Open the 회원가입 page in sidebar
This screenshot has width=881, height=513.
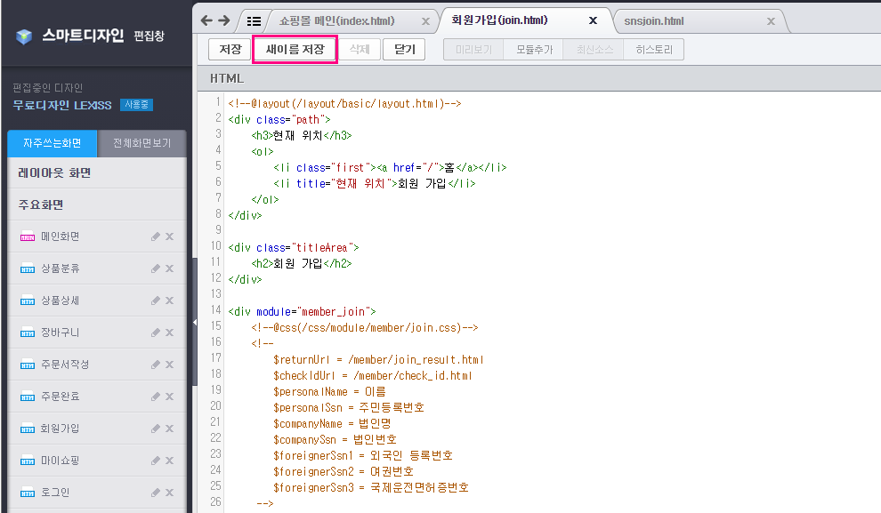61,429
